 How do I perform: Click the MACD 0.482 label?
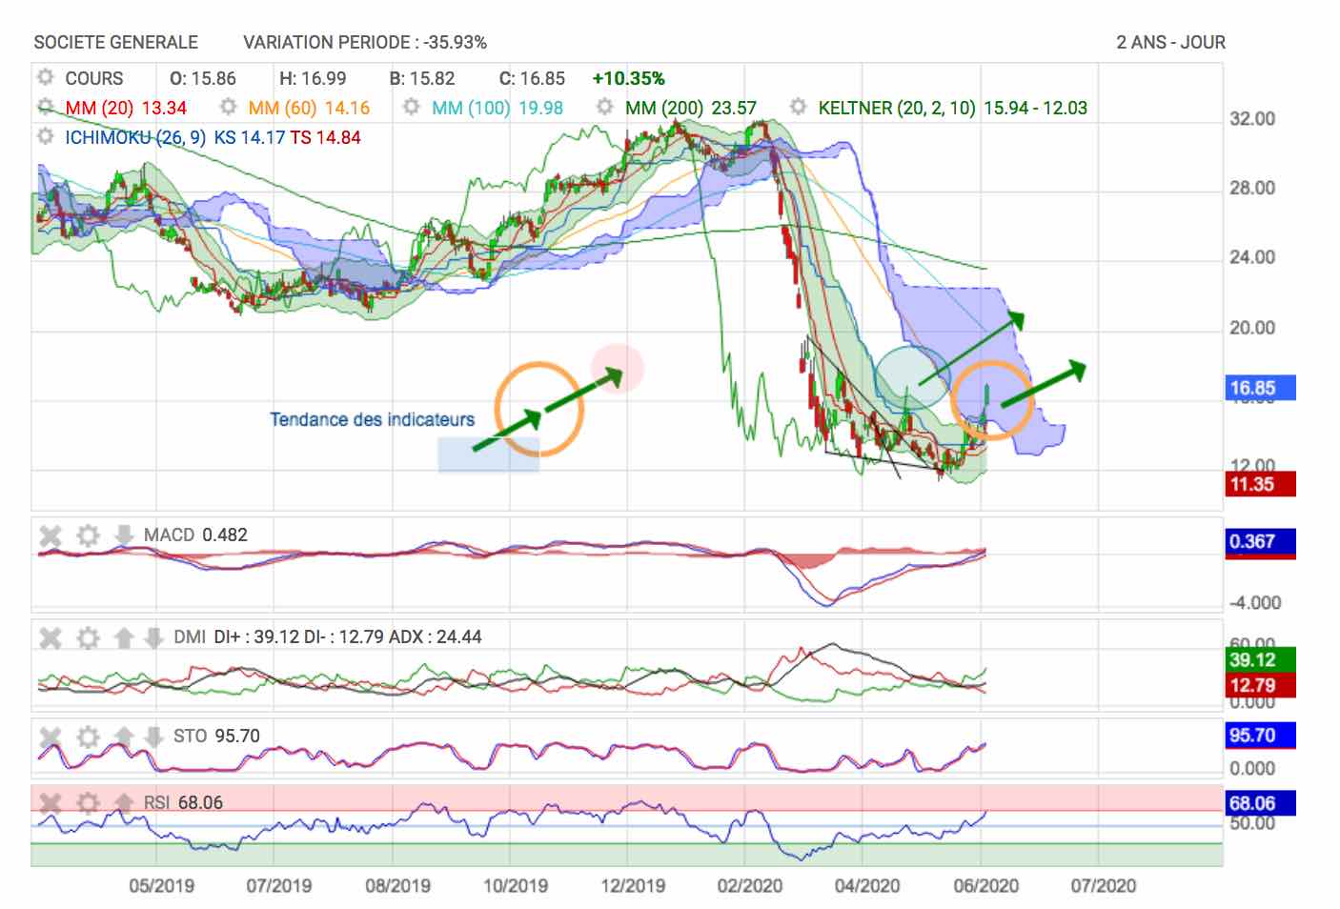point(195,535)
